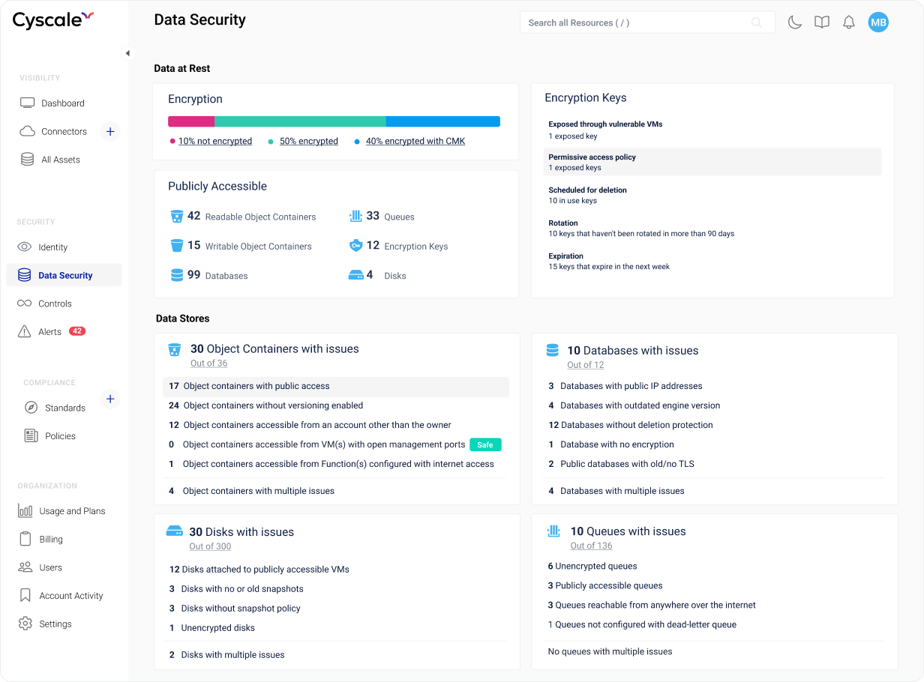Open the Policies page
Screen dimensions: 924x682
(58, 435)
